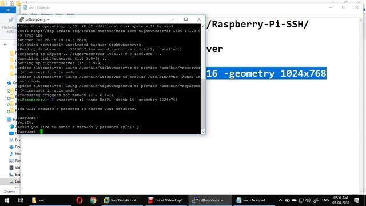Open the volume tray icon

click(x=308, y=200)
